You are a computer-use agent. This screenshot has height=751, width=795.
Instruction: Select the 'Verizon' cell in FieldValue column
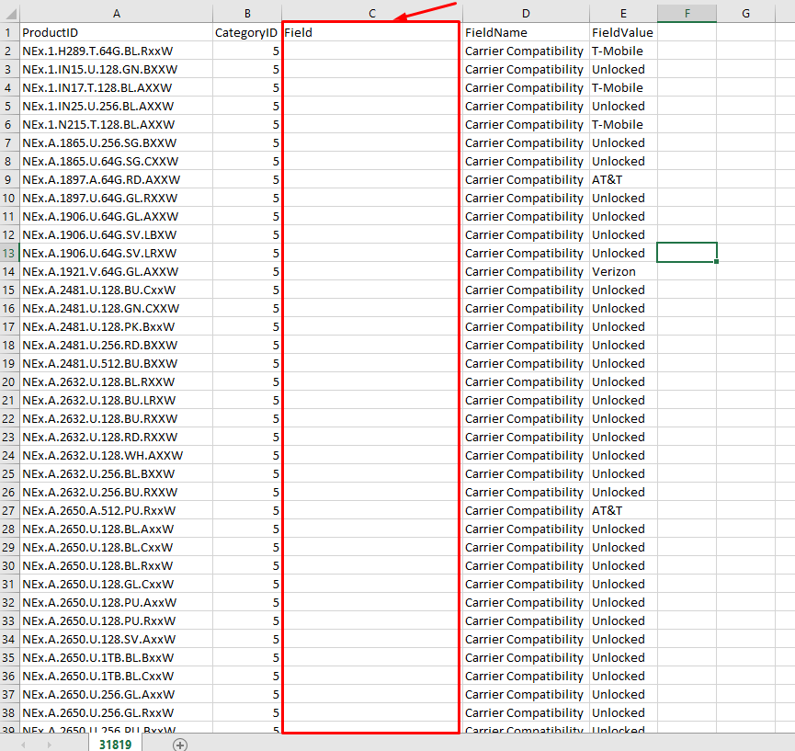click(622, 271)
